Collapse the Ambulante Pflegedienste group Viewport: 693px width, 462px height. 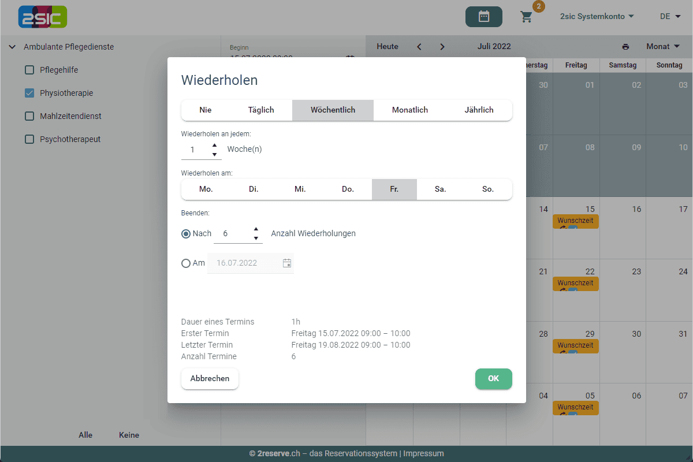tap(12, 47)
